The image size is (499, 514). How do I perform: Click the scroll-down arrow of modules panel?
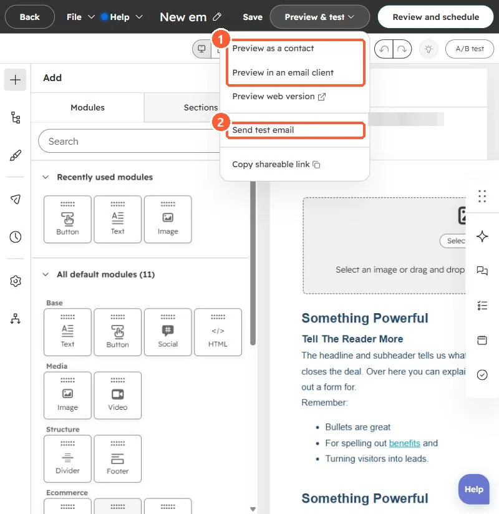[253, 509]
